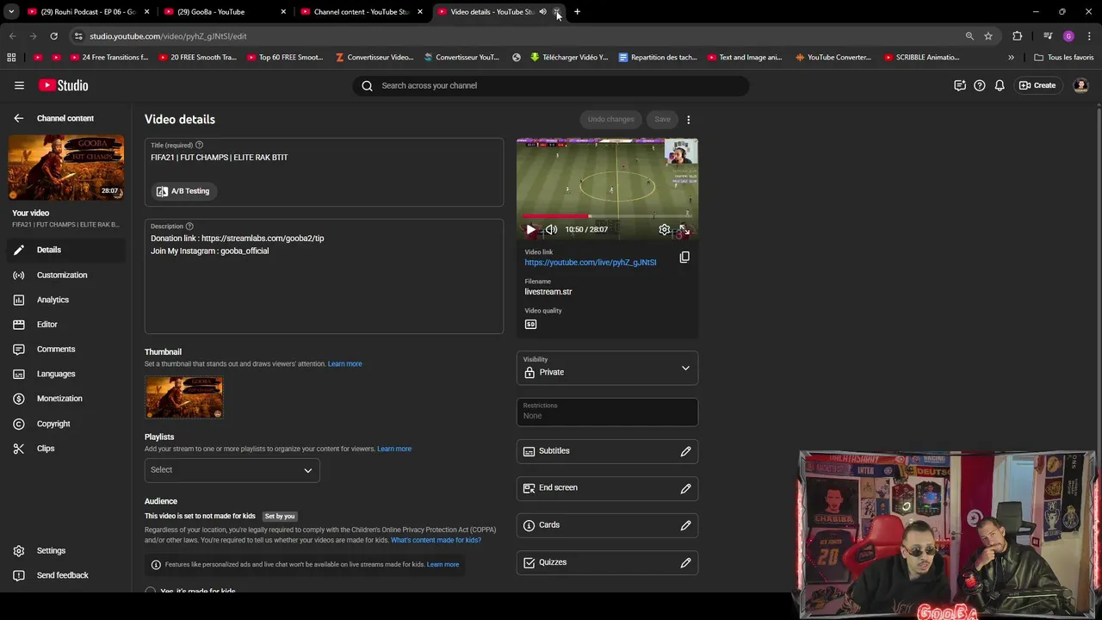Open a new browser tab
The width and height of the screenshot is (1102, 620).
coord(577,12)
